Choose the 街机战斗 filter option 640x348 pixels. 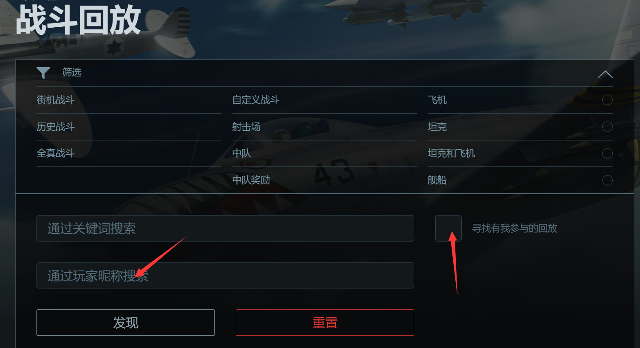click(55, 100)
